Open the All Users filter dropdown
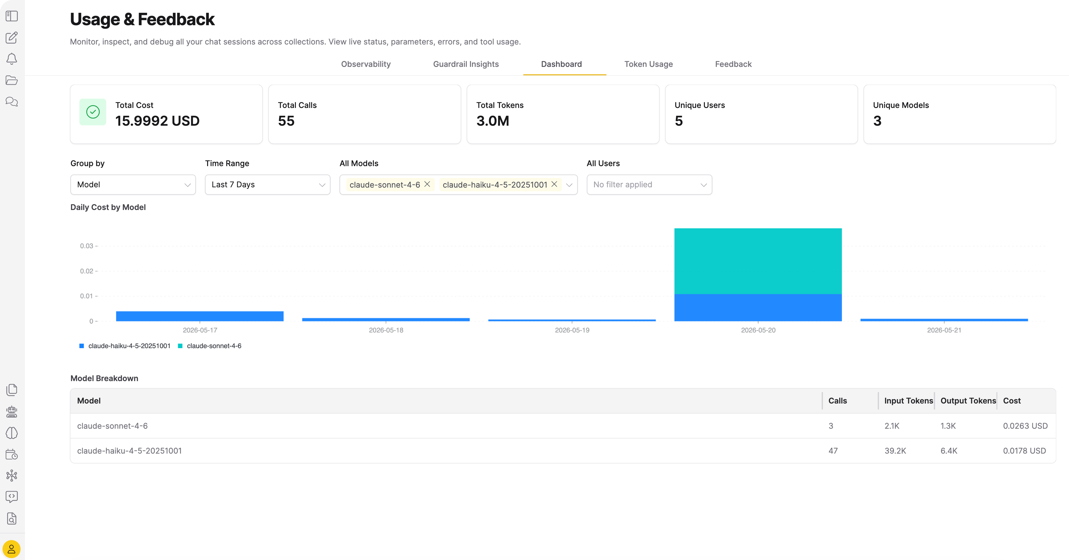Screen dimensions: 1069x560 click(x=649, y=184)
